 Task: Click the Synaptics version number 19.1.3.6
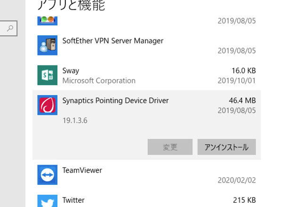coord(75,120)
